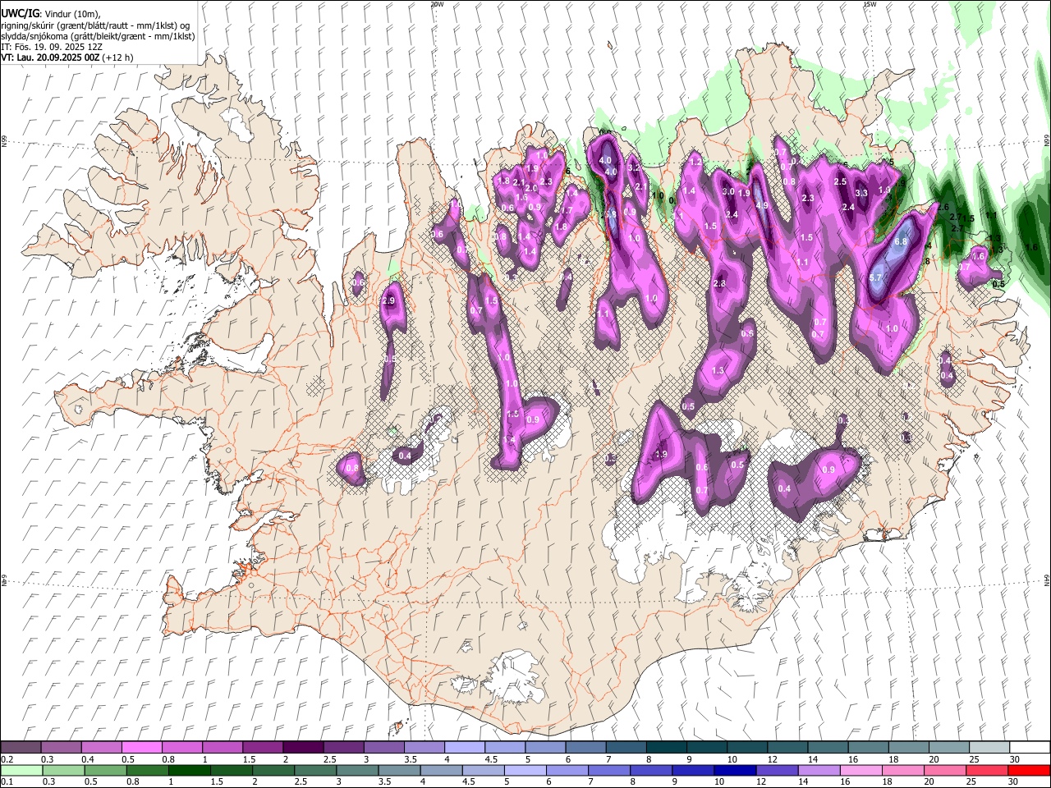Screen dimensions: 1051x788
Task: Select the darkest green 1 swatch in lower legend
Action: click(189, 771)
